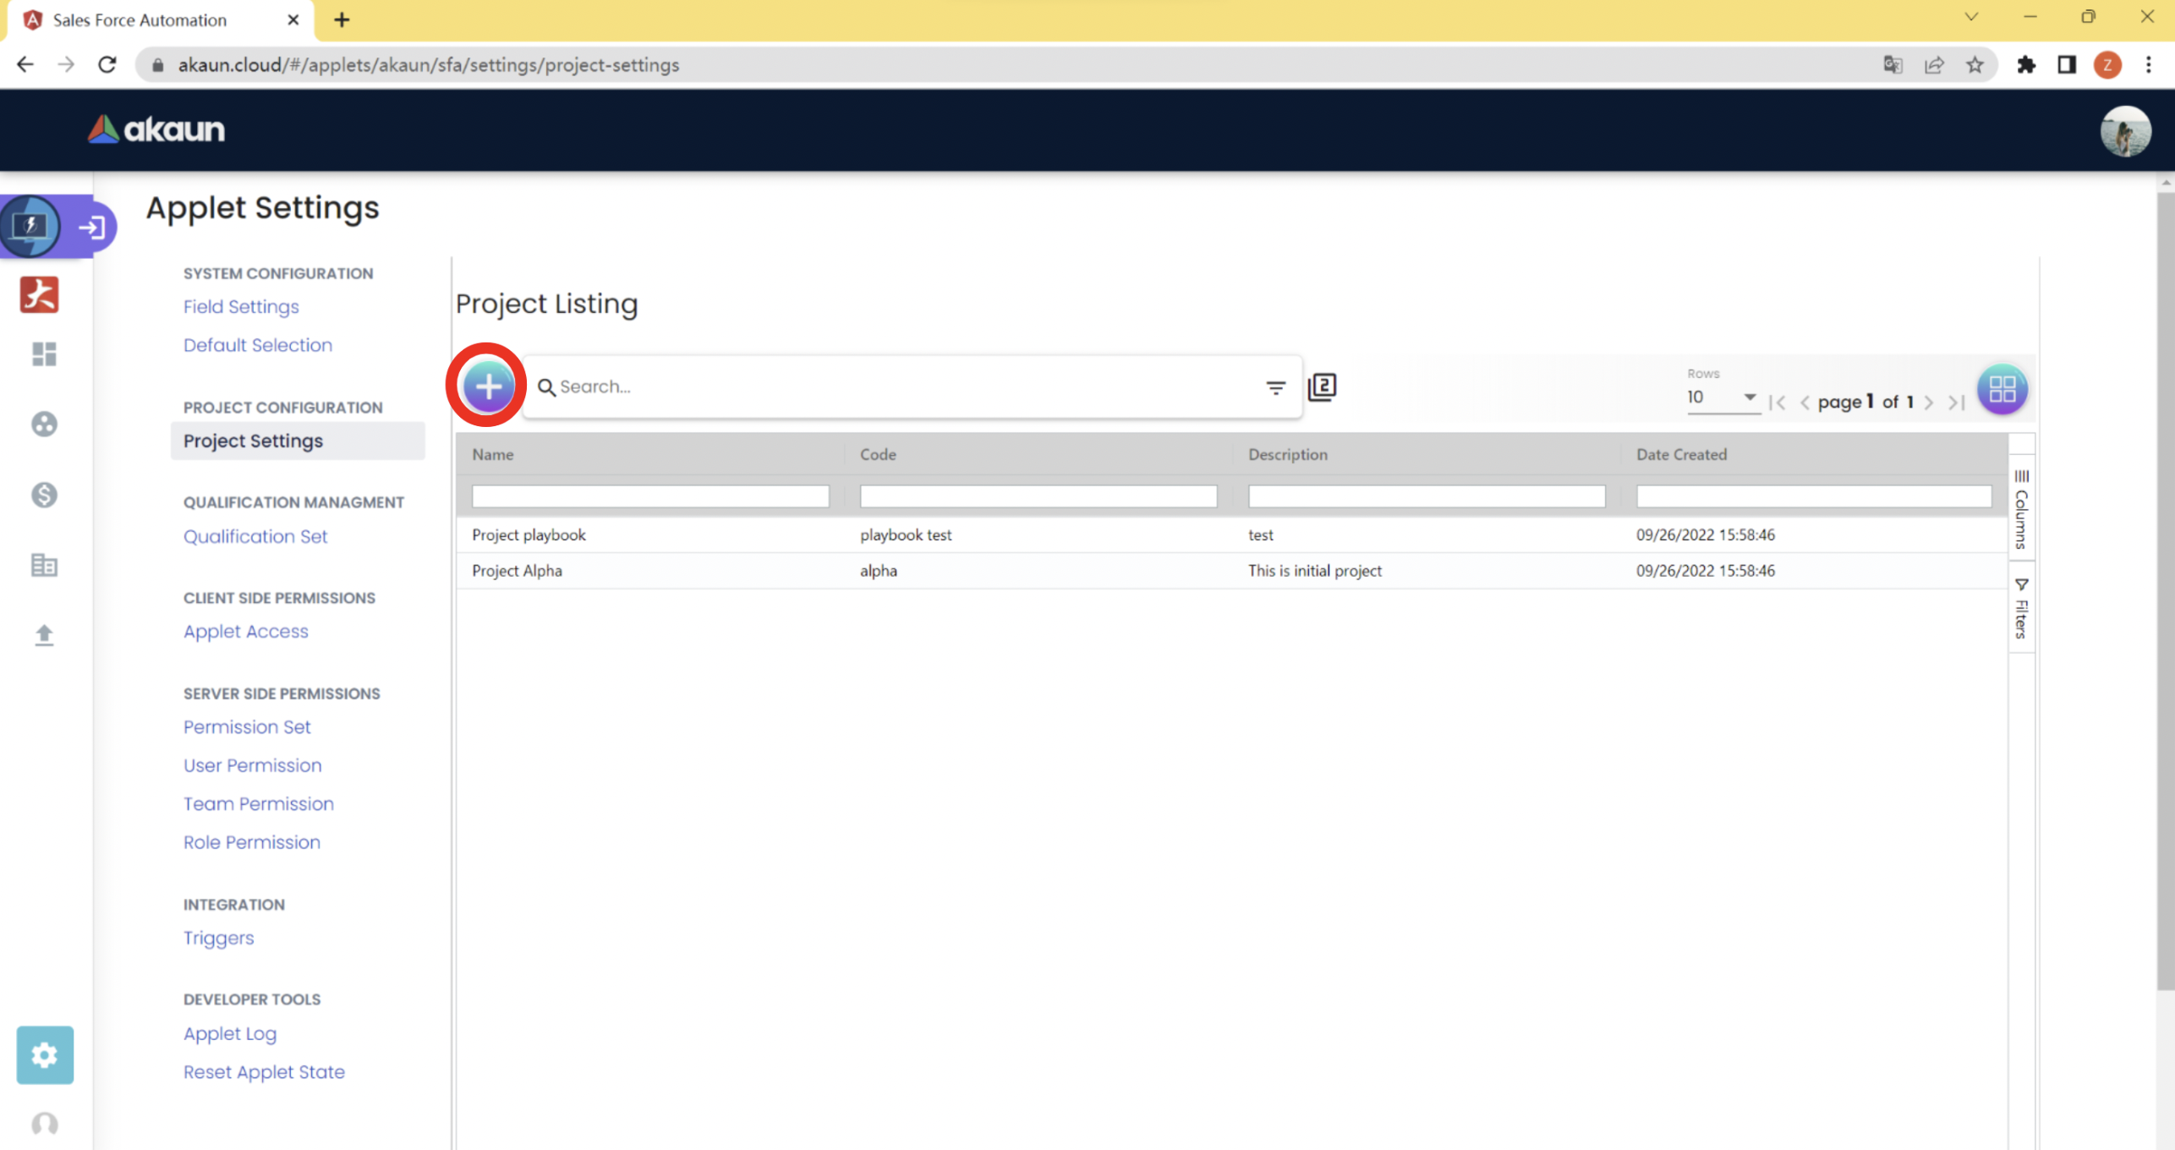The image size is (2175, 1150).
Task: Toggle the purple grid view button
Action: click(2002, 389)
